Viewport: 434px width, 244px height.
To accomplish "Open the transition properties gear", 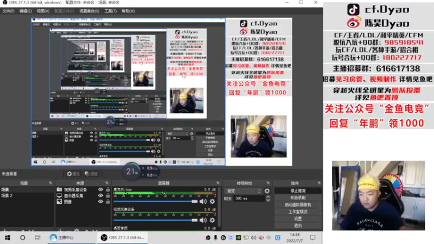I will (x=267, y=191).
